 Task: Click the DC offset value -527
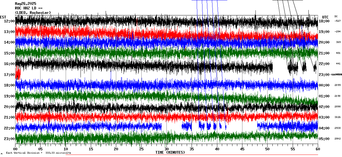pos(338,21)
